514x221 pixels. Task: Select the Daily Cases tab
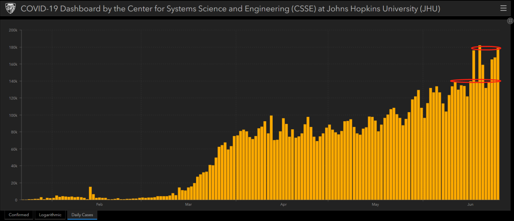tap(82, 215)
